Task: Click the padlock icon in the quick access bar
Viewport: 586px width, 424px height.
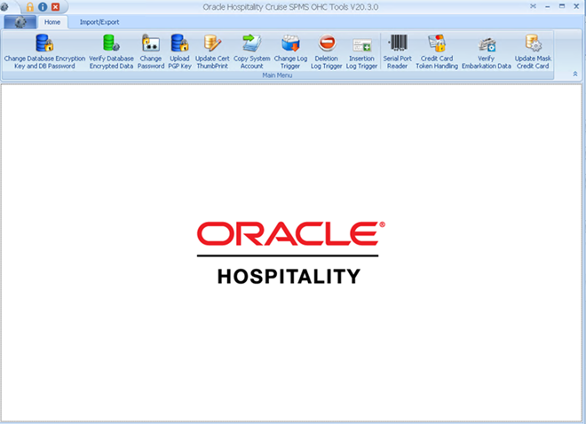Action: click(x=30, y=7)
